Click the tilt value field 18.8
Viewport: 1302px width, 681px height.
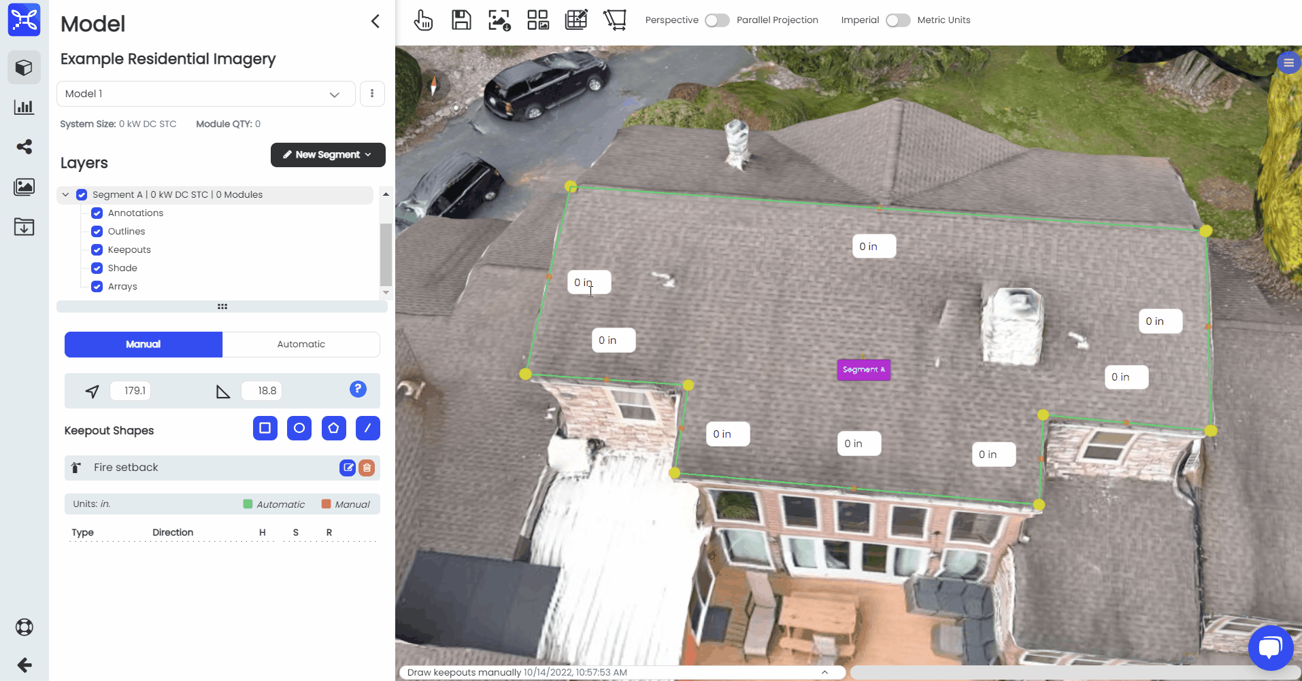pyautogui.click(x=262, y=391)
